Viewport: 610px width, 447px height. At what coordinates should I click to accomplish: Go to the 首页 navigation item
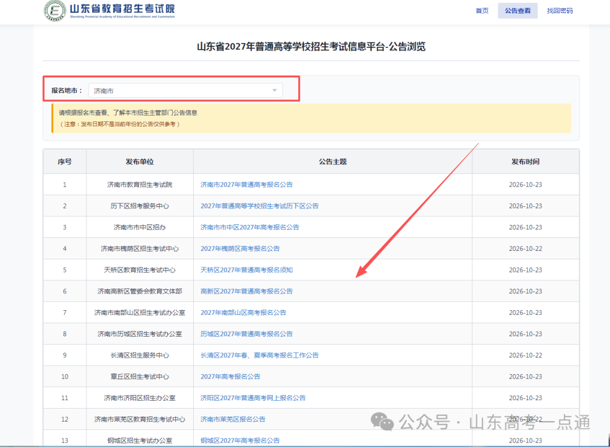click(x=482, y=11)
